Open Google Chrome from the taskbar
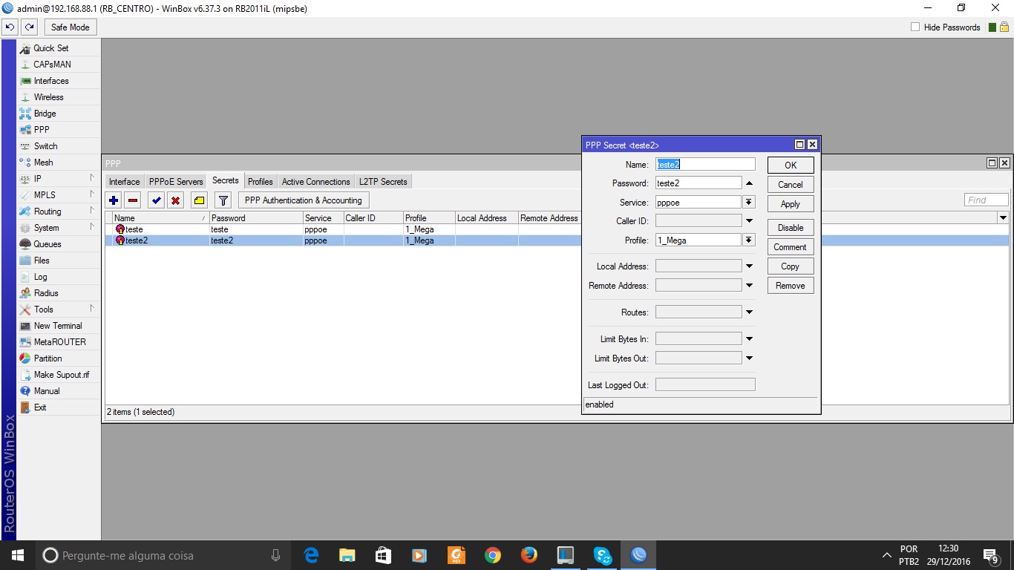Screen dimensions: 1014x570 coord(492,555)
